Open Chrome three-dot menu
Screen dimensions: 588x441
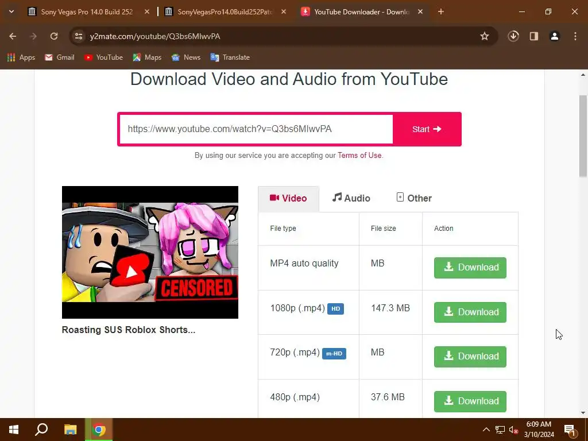pos(575,36)
